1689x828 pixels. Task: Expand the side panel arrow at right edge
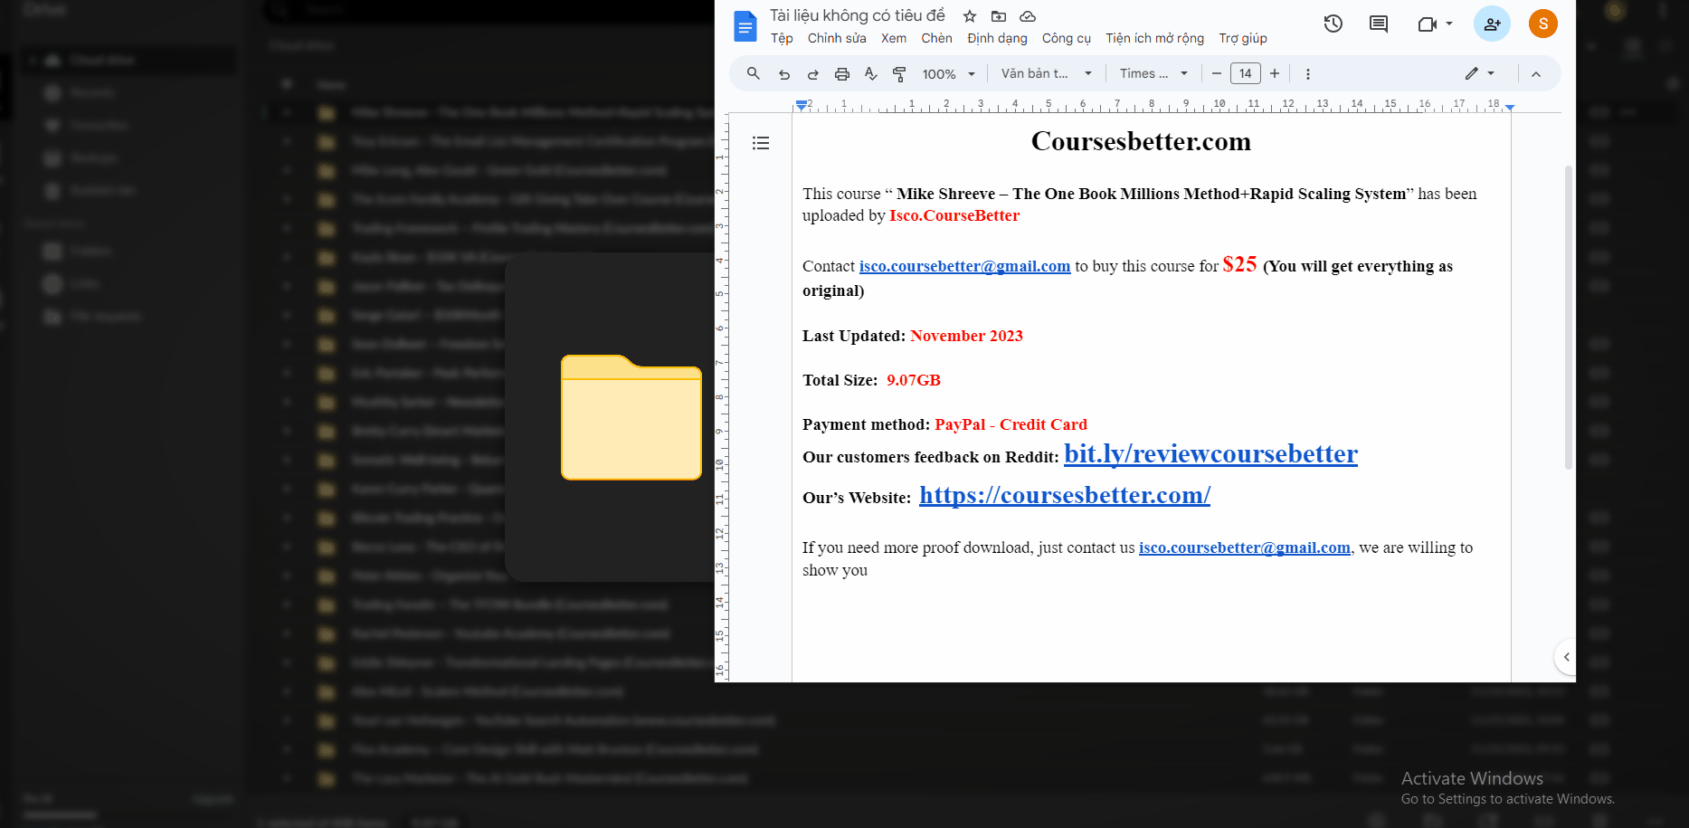click(x=1566, y=657)
